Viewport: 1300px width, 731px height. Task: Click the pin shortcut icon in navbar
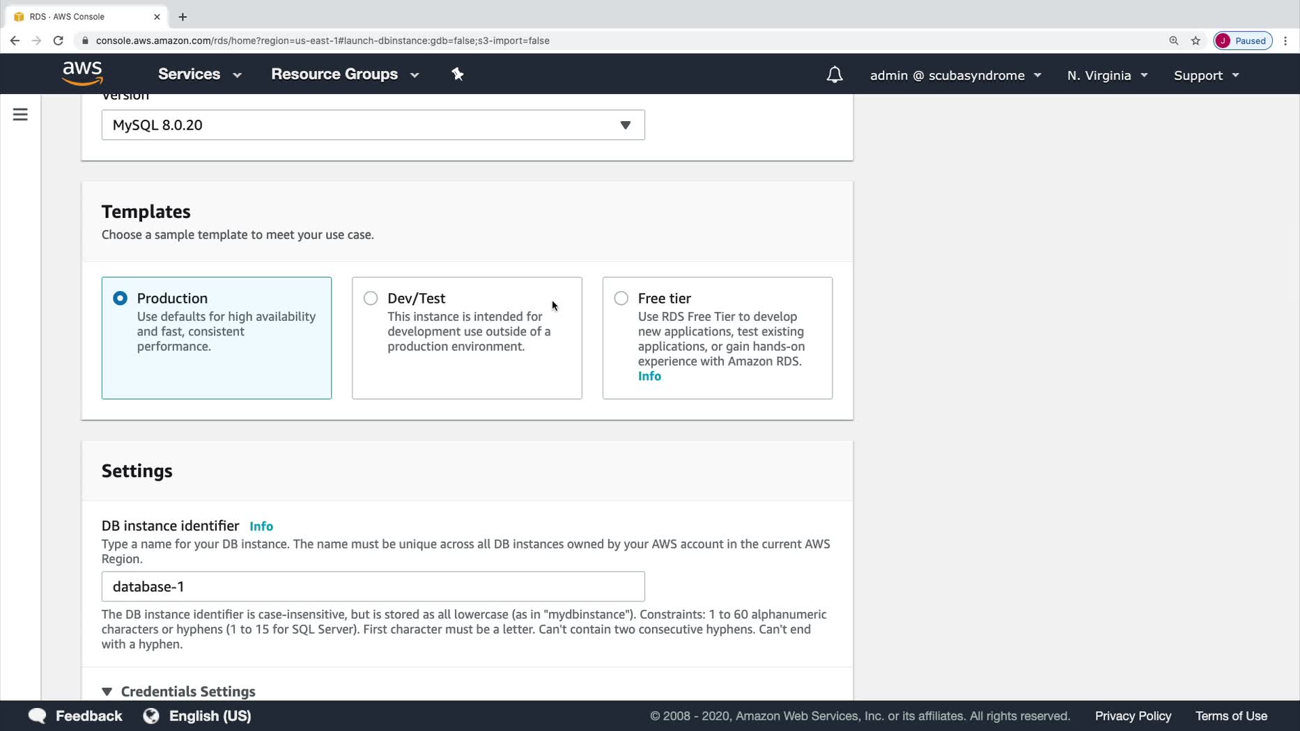pos(458,74)
